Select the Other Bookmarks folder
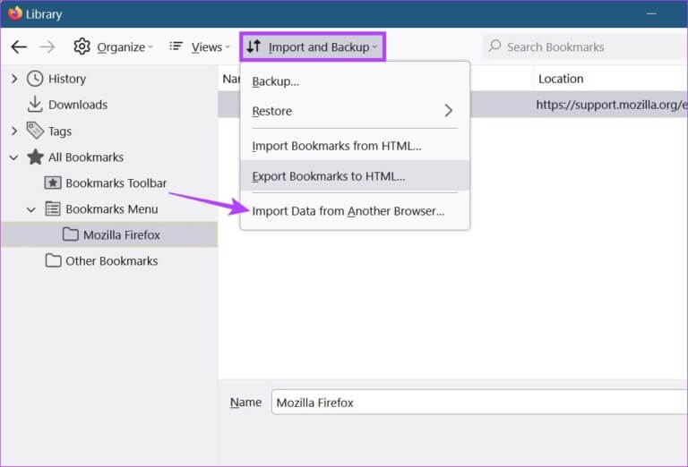 click(102, 261)
